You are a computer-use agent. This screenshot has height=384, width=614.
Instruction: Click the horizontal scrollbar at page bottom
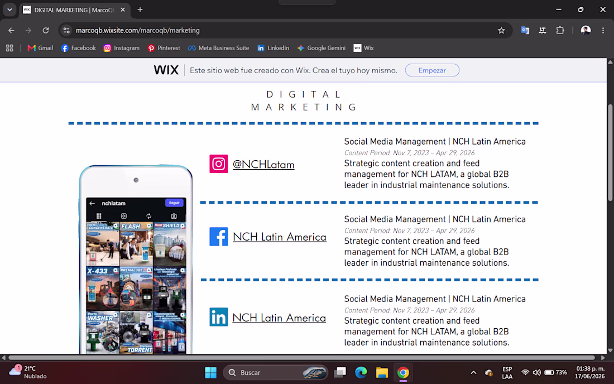(301, 357)
